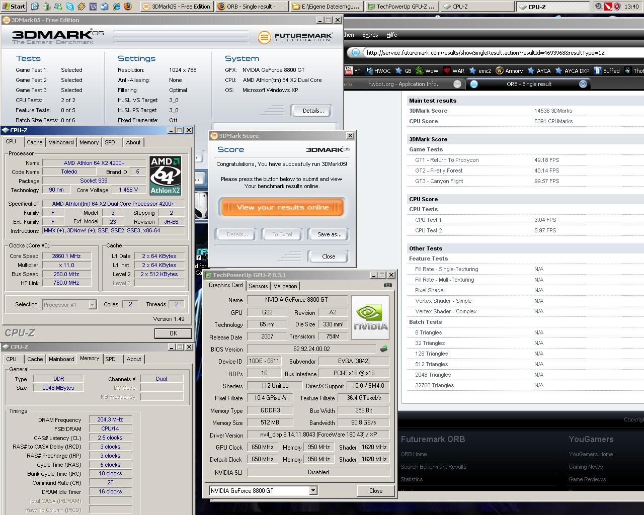The height and width of the screenshot is (515, 644).
Task: Open the Buffed bookmark
Action: (x=607, y=71)
